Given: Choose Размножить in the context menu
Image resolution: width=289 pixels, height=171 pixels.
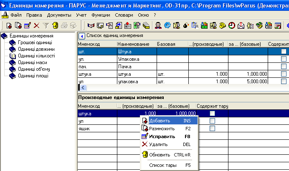Looking at the screenshot, I should point(170,129).
